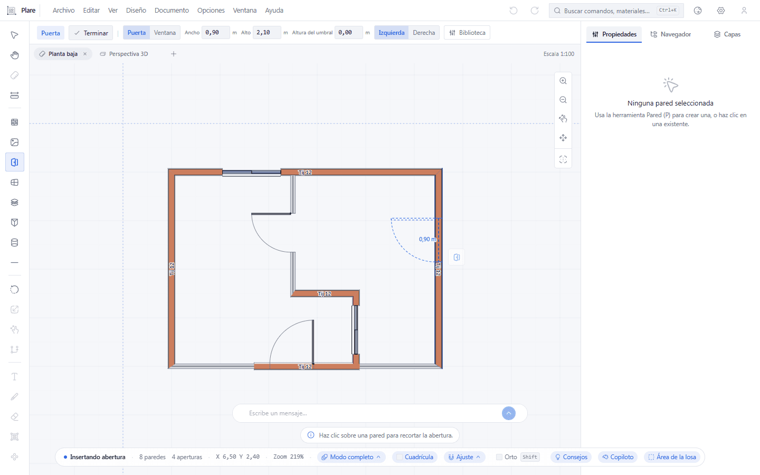Activate the hand pan tool
Screen dimensions: 760x475
pyautogui.click(x=15, y=55)
